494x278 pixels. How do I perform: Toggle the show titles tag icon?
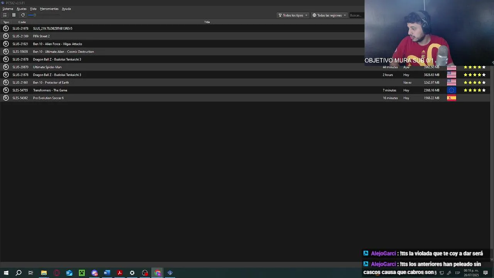pyautogui.click(x=23, y=15)
